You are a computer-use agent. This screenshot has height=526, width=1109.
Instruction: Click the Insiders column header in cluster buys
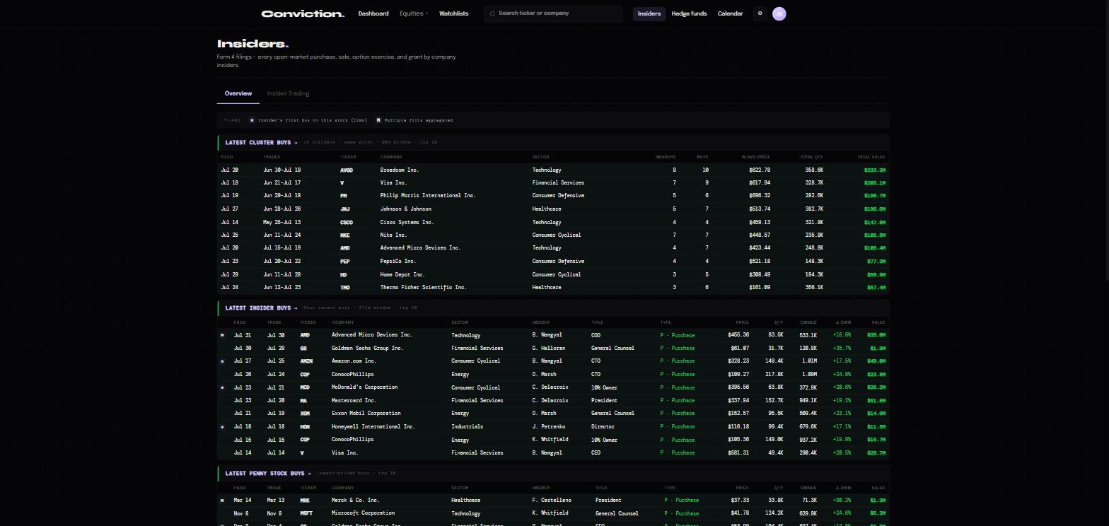click(x=666, y=157)
